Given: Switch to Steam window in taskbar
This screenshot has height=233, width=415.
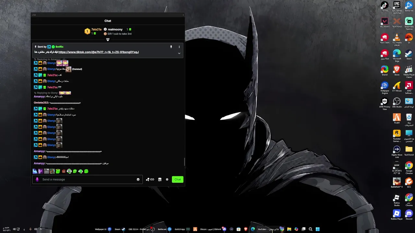Looking at the screenshot, I should click(120, 229).
